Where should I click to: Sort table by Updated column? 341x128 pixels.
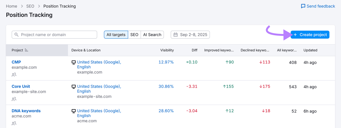(x=310, y=50)
